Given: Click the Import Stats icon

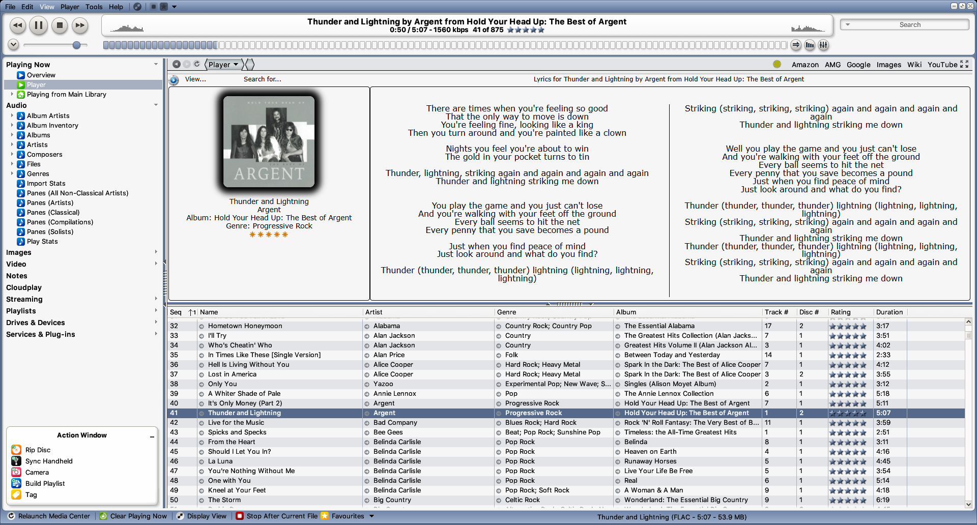Looking at the screenshot, I should (x=21, y=183).
